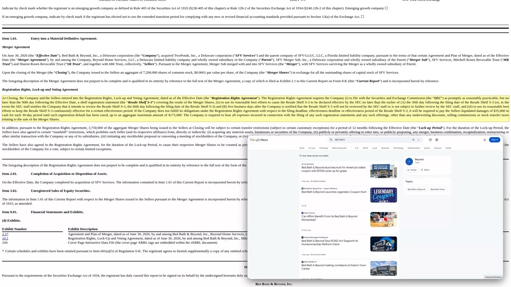The image size is (511, 287).
Task: Select the Business news section
Action: 385,148
